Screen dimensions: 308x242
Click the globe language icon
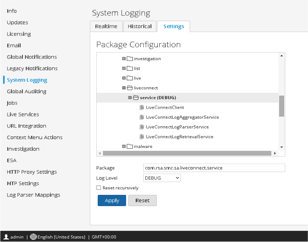pyautogui.click(x=33, y=237)
